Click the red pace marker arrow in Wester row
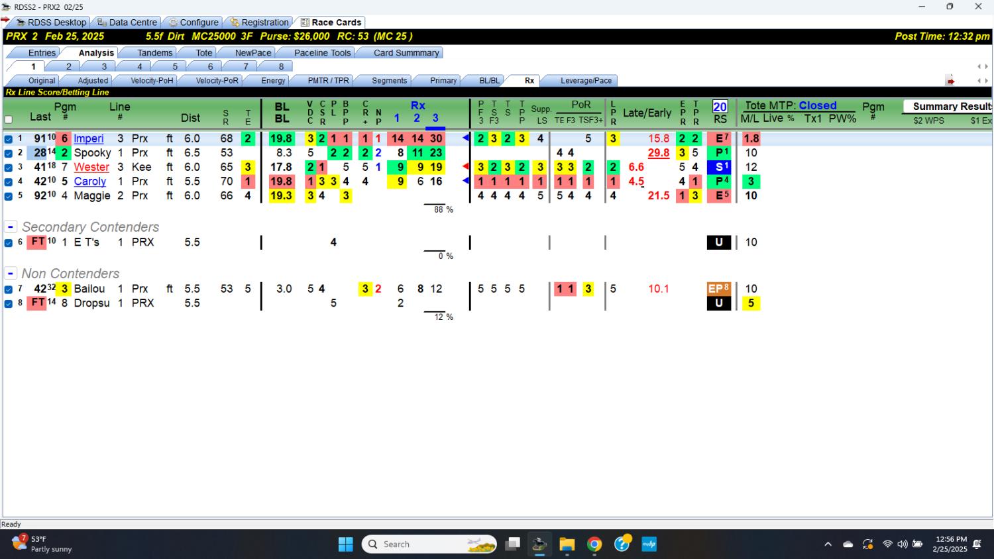 click(466, 166)
